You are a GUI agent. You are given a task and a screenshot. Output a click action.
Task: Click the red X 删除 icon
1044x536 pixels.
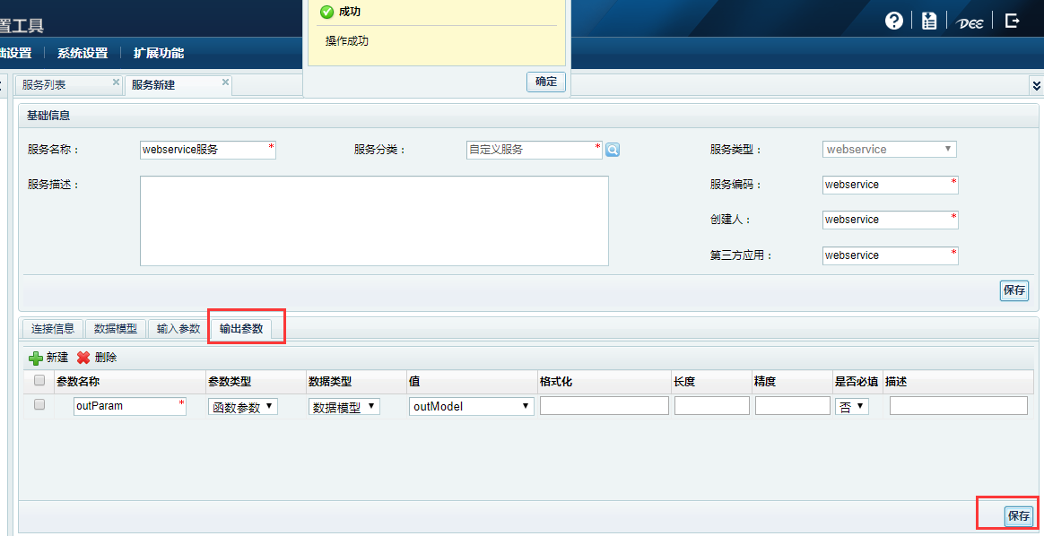[x=83, y=358]
